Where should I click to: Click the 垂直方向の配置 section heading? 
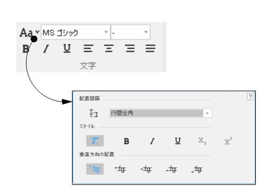[x=97, y=154]
